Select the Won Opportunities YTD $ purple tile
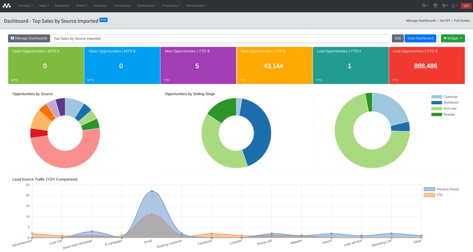 coord(198,65)
